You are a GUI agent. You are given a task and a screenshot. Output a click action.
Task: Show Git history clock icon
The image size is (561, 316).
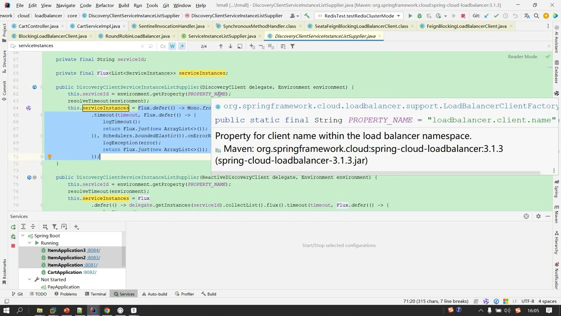pyautogui.click(x=506, y=16)
